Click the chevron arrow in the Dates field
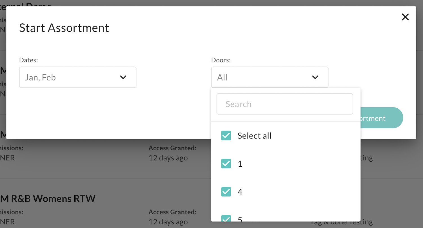This screenshot has height=228, width=423. click(x=123, y=77)
